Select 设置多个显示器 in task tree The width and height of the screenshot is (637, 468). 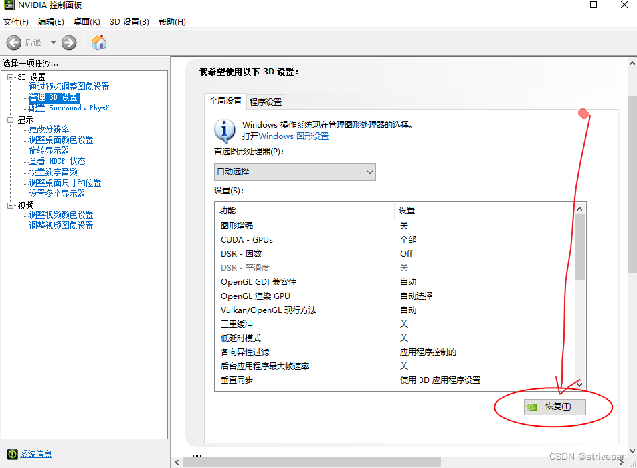[58, 194]
